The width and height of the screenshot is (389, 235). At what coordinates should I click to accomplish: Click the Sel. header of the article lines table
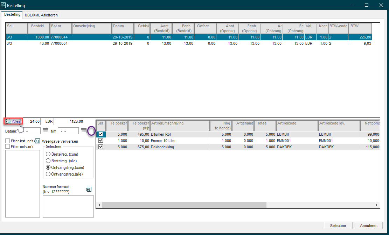pos(101,126)
